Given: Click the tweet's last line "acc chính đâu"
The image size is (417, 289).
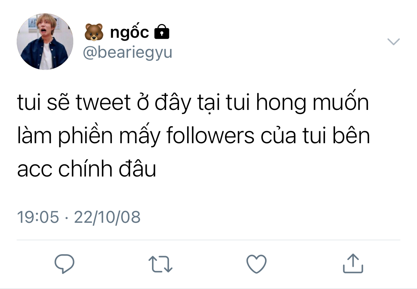Looking at the screenshot, I should 86,169.
